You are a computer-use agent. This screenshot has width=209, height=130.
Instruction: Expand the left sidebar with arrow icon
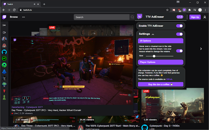coord(4,25)
